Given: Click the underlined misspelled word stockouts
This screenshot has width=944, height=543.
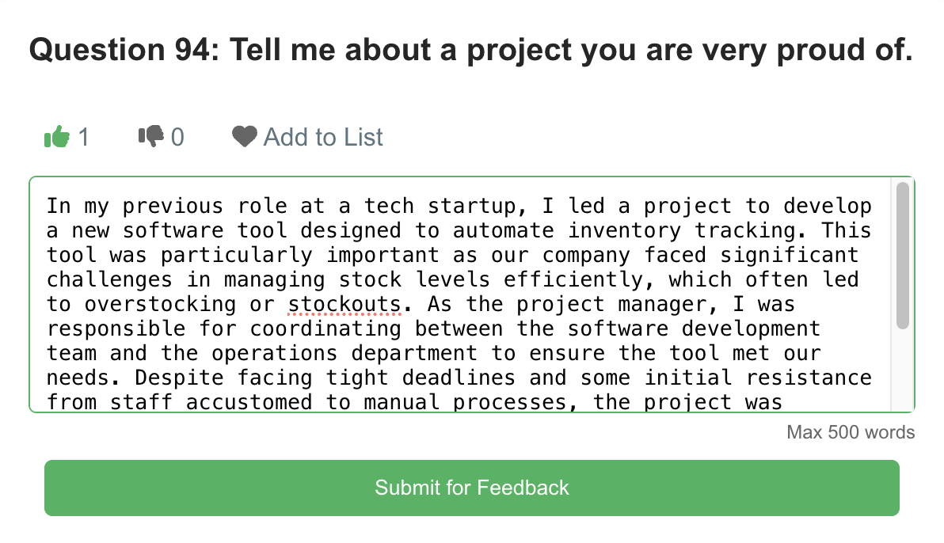Looking at the screenshot, I should click(x=344, y=305).
